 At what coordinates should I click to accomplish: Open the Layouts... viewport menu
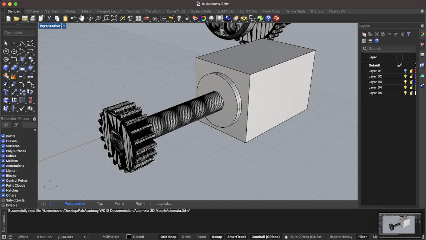pyautogui.click(x=165, y=204)
